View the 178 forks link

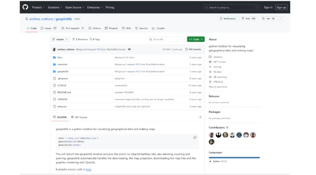pos(216,82)
